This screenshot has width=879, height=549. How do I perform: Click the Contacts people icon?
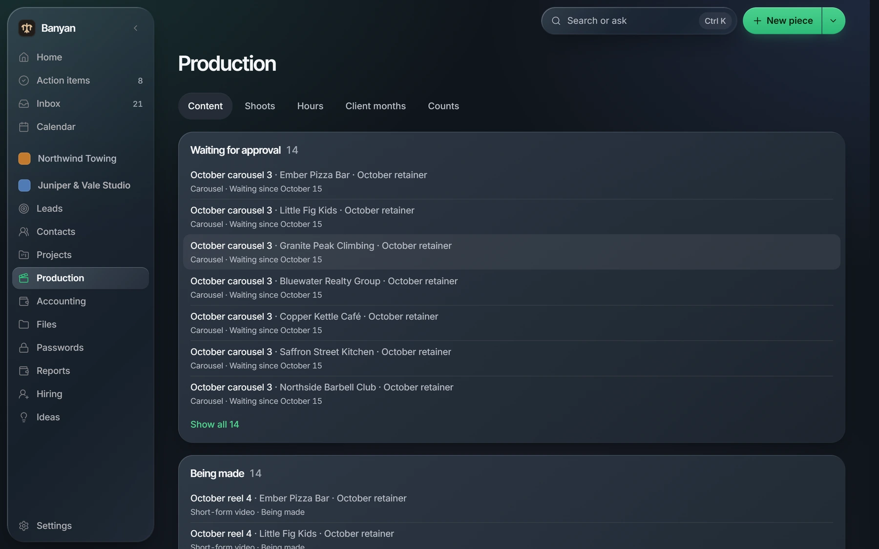23,232
